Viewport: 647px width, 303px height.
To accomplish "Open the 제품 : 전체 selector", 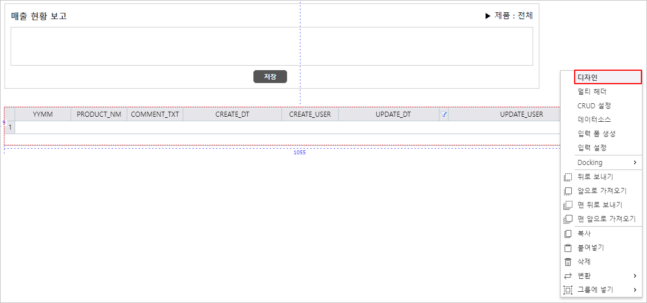I will coord(509,16).
